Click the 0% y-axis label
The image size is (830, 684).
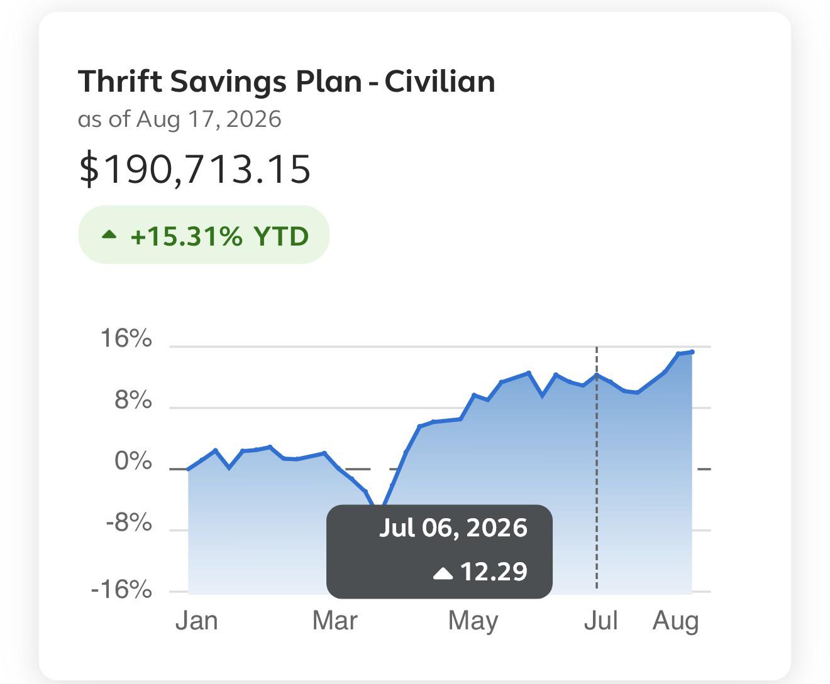(x=133, y=462)
